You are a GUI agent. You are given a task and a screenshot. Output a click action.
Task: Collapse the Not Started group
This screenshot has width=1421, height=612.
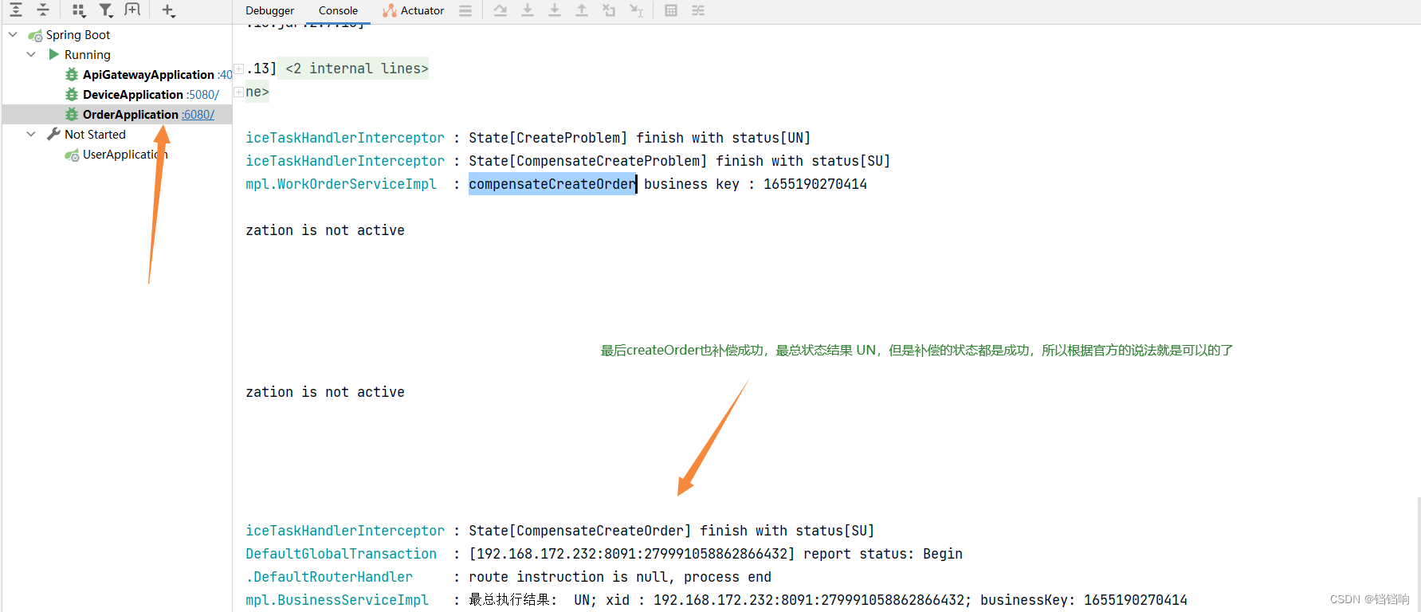(x=31, y=134)
